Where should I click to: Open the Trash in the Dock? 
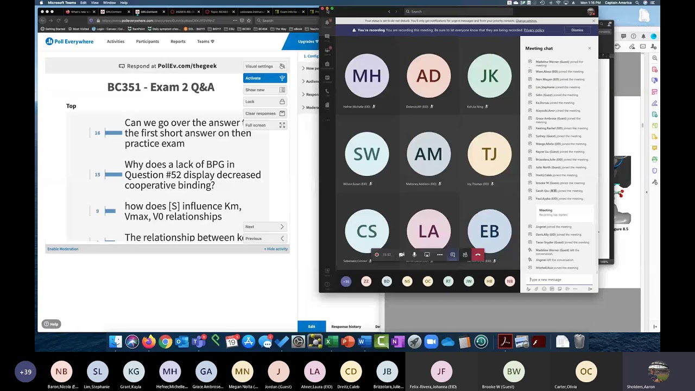[x=579, y=342]
